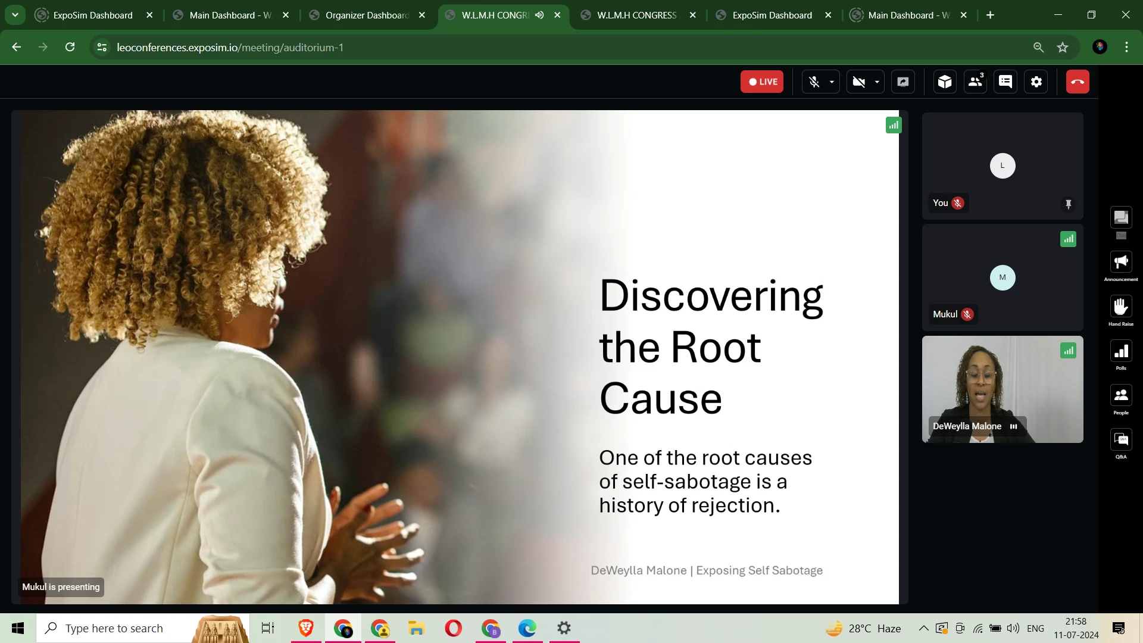Click the screen share icon
The height and width of the screenshot is (643, 1143).
903,82
